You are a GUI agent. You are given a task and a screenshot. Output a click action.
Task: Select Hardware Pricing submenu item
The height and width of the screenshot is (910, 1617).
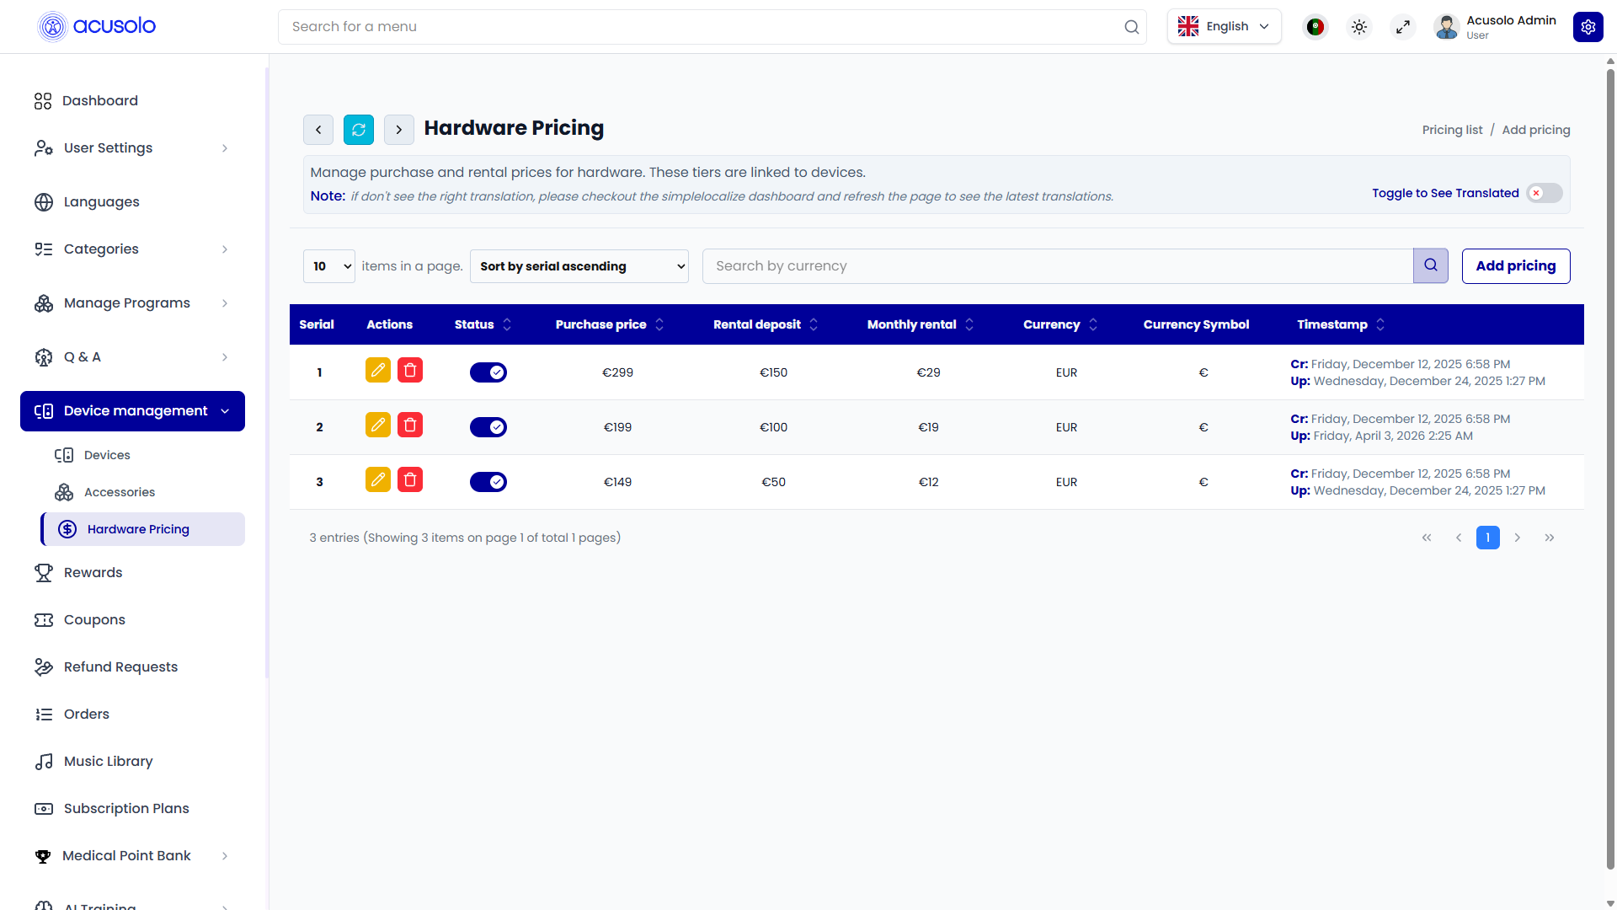[x=142, y=529]
